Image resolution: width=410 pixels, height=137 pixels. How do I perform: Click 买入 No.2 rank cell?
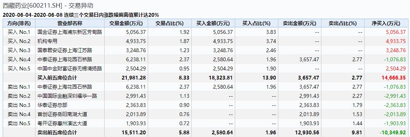[19, 41]
